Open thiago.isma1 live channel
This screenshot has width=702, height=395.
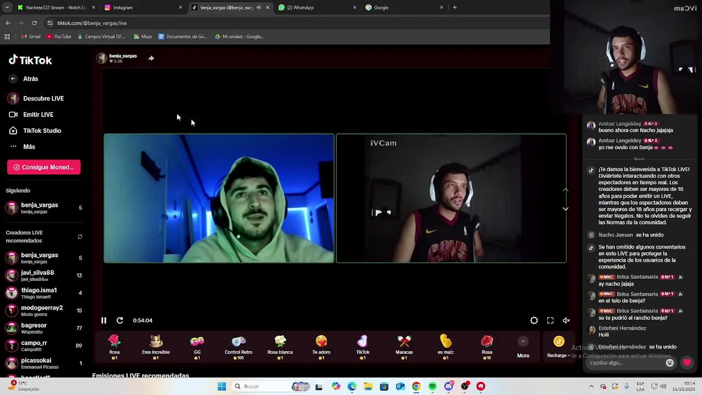pos(44,293)
